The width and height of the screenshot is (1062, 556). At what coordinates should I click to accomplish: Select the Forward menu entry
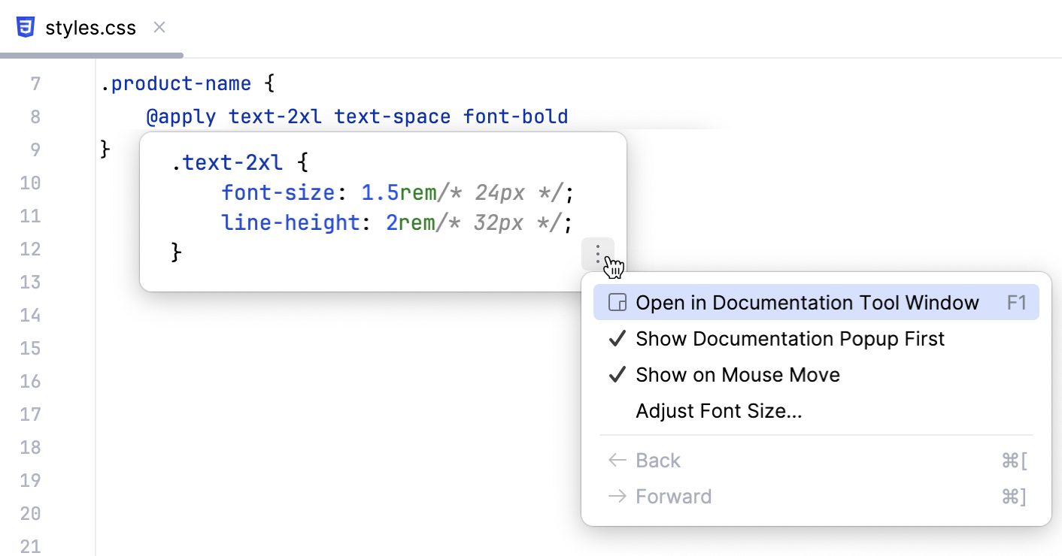coord(816,497)
